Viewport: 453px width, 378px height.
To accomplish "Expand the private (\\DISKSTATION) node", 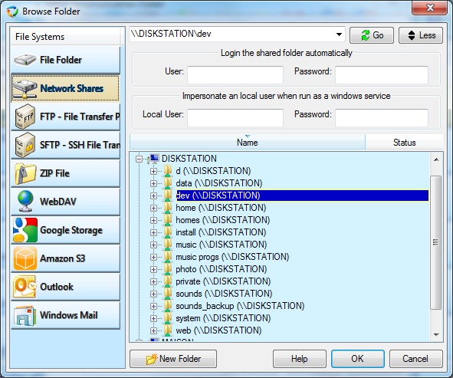I will [x=153, y=281].
